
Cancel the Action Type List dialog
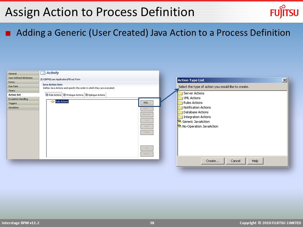click(235, 161)
